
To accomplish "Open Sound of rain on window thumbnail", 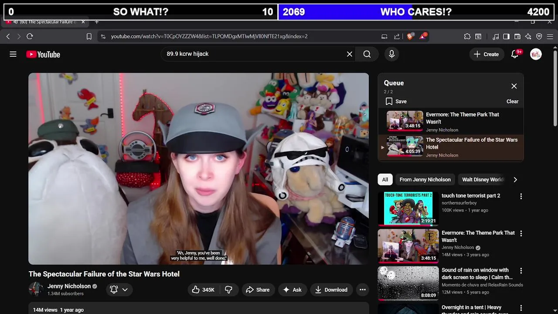I will [x=408, y=283].
